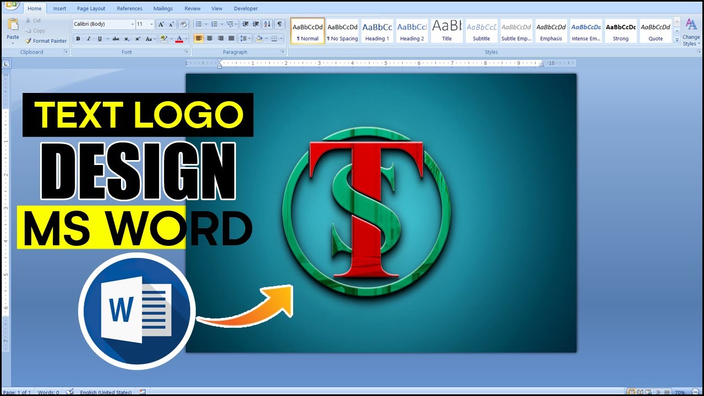
Task: Click the bullets list icon
Action: [x=199, y=24]
